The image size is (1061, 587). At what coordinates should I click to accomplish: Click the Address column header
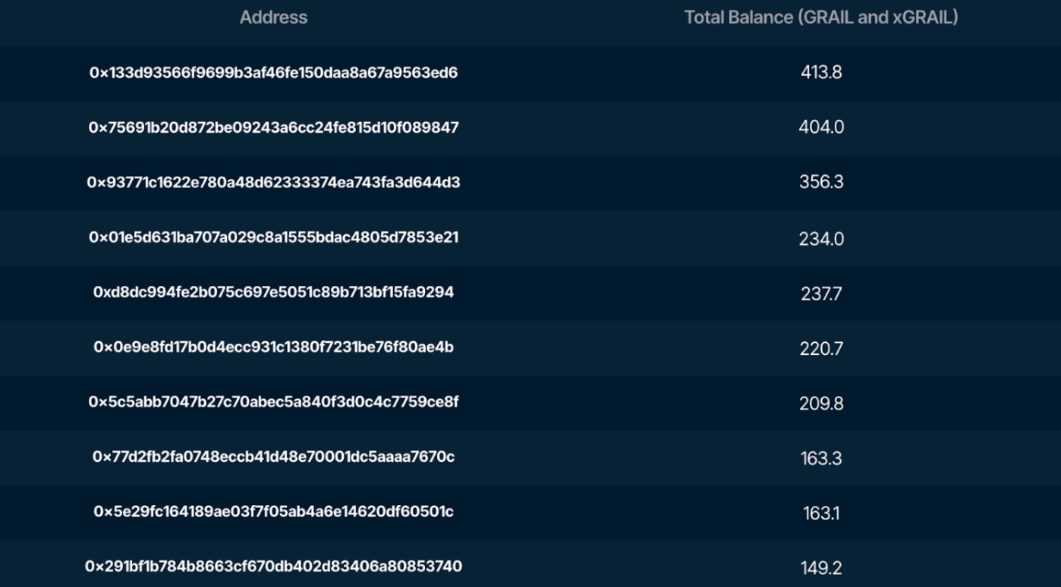pos(273,17)
